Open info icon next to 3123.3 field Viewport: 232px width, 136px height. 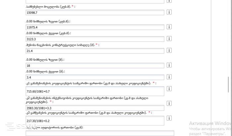(169, 39)
